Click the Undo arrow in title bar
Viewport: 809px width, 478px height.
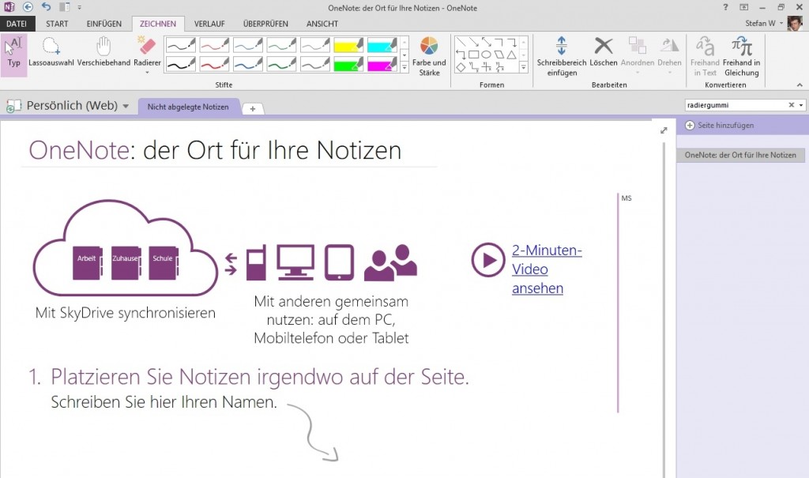pos(47,7)
